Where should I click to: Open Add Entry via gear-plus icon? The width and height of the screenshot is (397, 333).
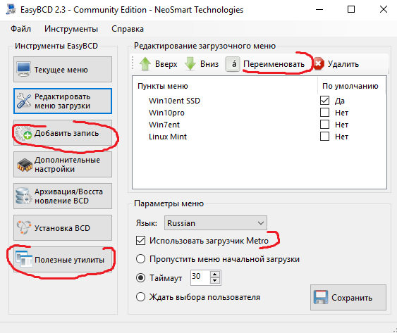tap(23, 133)
